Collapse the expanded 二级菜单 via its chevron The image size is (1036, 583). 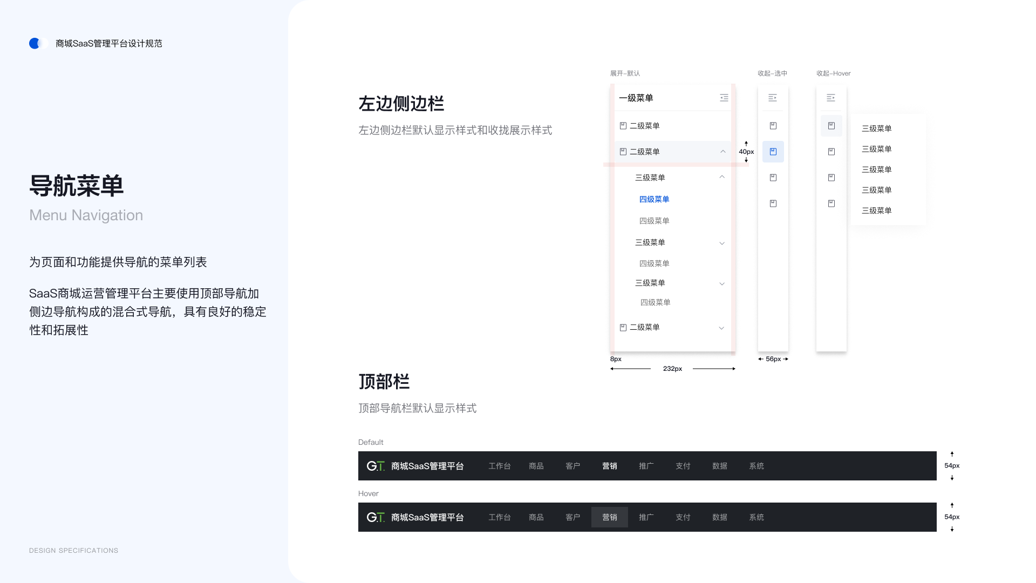[x=723, y=152]
